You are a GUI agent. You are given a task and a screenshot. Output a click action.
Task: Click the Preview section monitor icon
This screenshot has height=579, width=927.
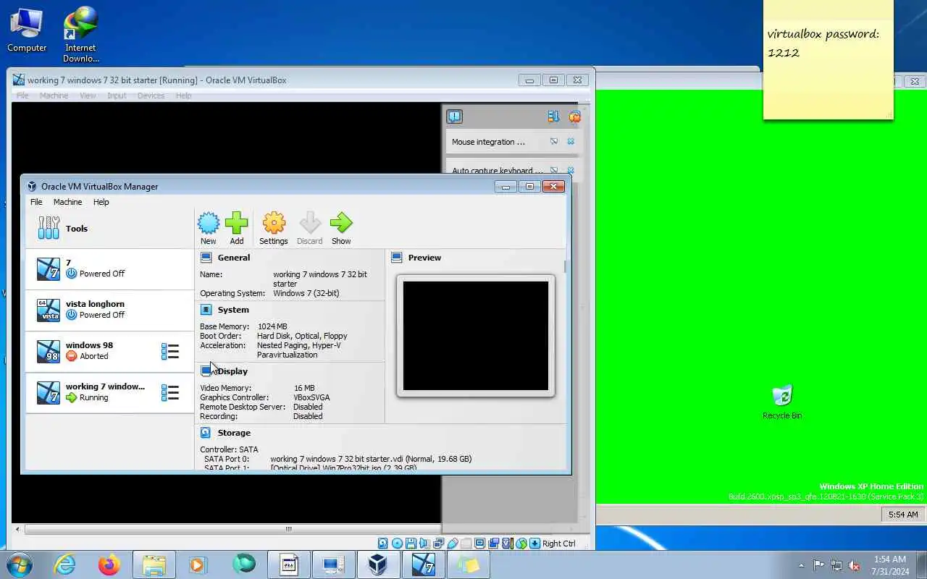point(397,258)
